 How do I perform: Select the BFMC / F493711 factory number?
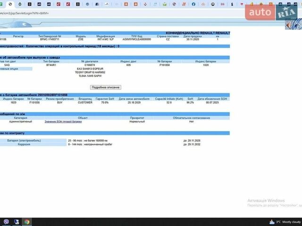[50, 39]
